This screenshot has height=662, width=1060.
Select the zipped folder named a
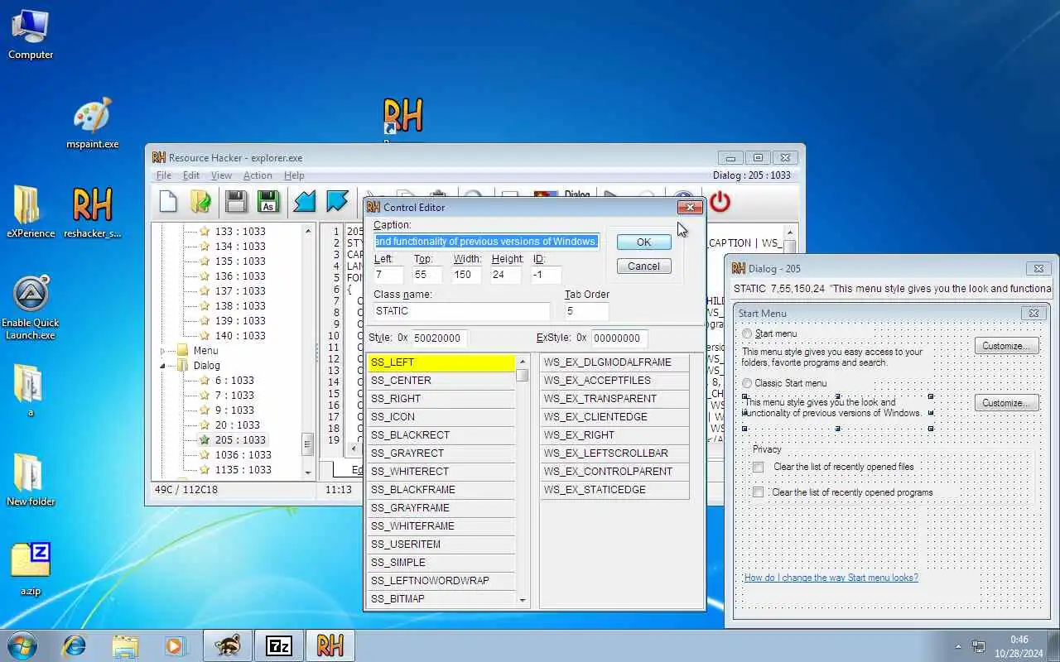(x=31, y=389)
